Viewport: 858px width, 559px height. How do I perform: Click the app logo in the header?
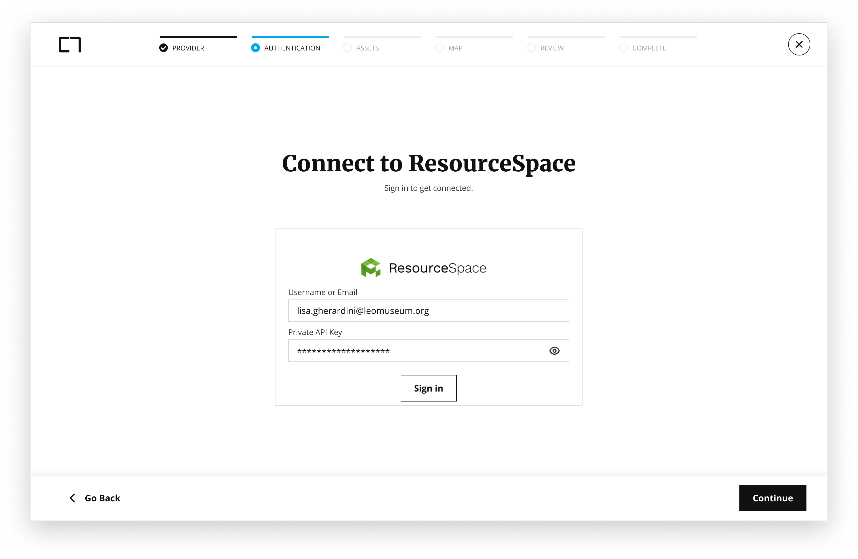70,45
